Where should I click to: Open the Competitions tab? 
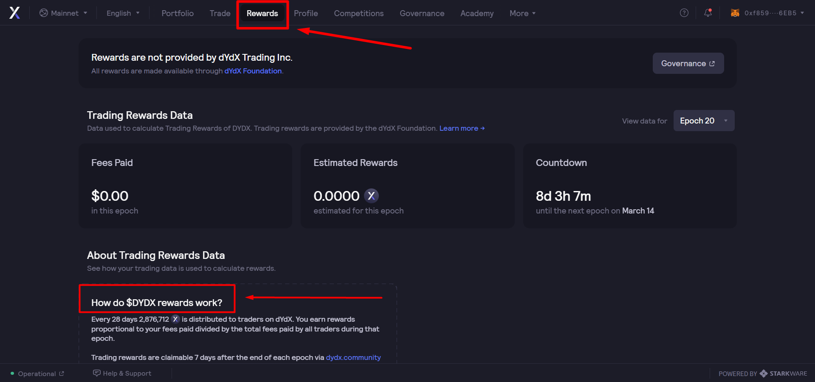pyautogui.click(x=359, y=13)
